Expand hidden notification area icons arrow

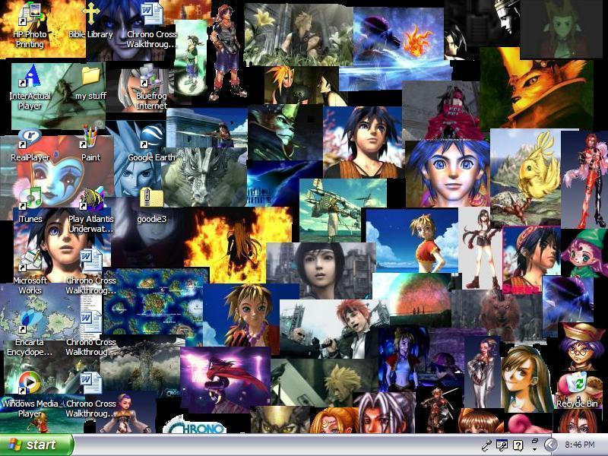(x=549, y=445)
